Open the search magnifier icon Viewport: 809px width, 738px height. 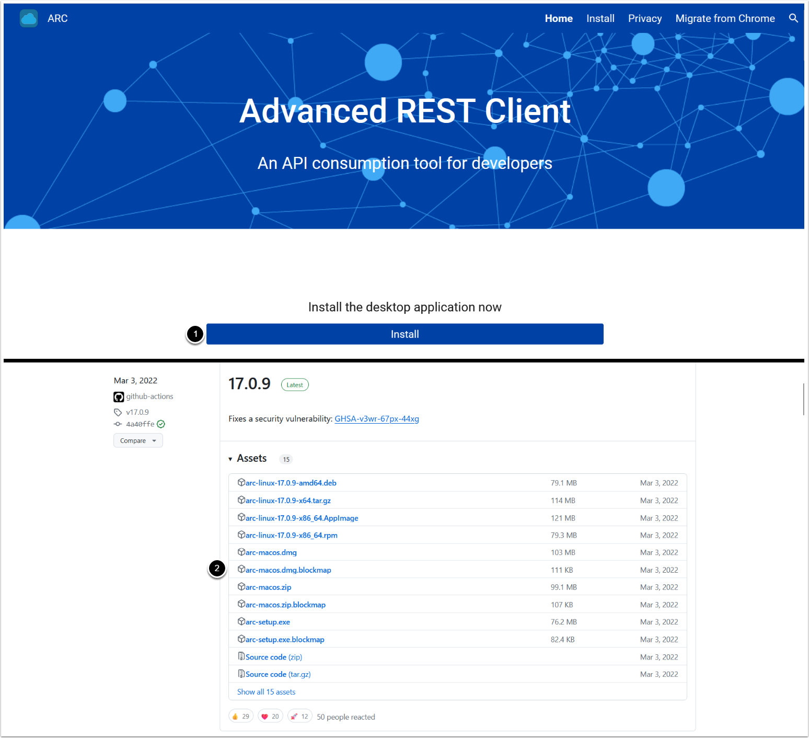[793, 18]
